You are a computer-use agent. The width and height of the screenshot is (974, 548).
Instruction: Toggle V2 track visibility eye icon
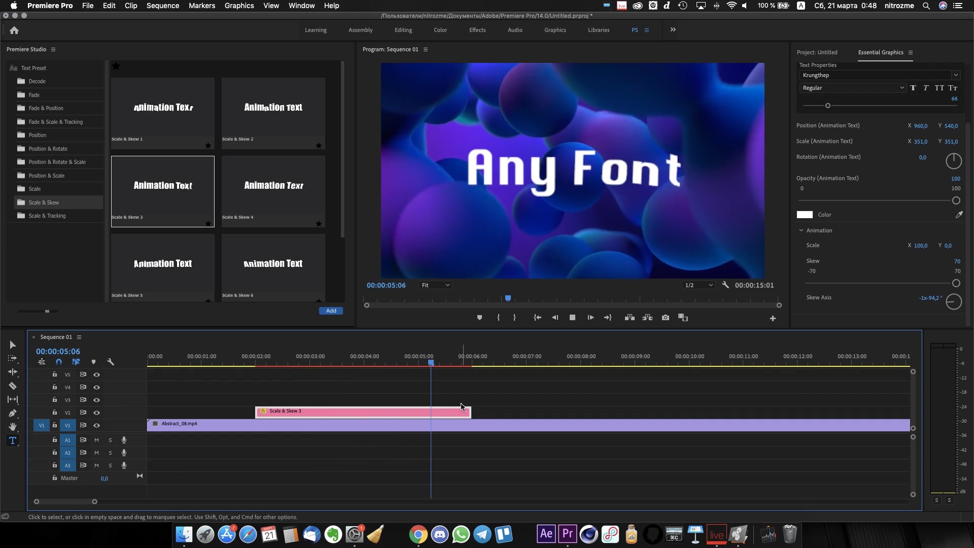point(96,412)
